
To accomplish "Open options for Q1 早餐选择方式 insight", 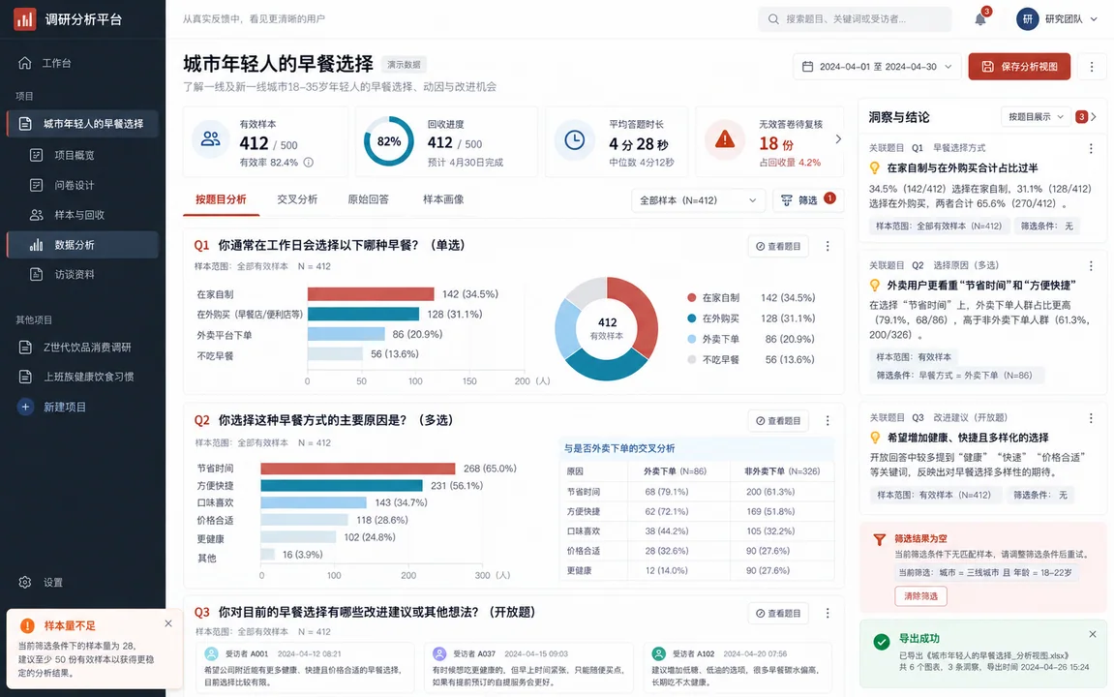I will (1092, 148).
